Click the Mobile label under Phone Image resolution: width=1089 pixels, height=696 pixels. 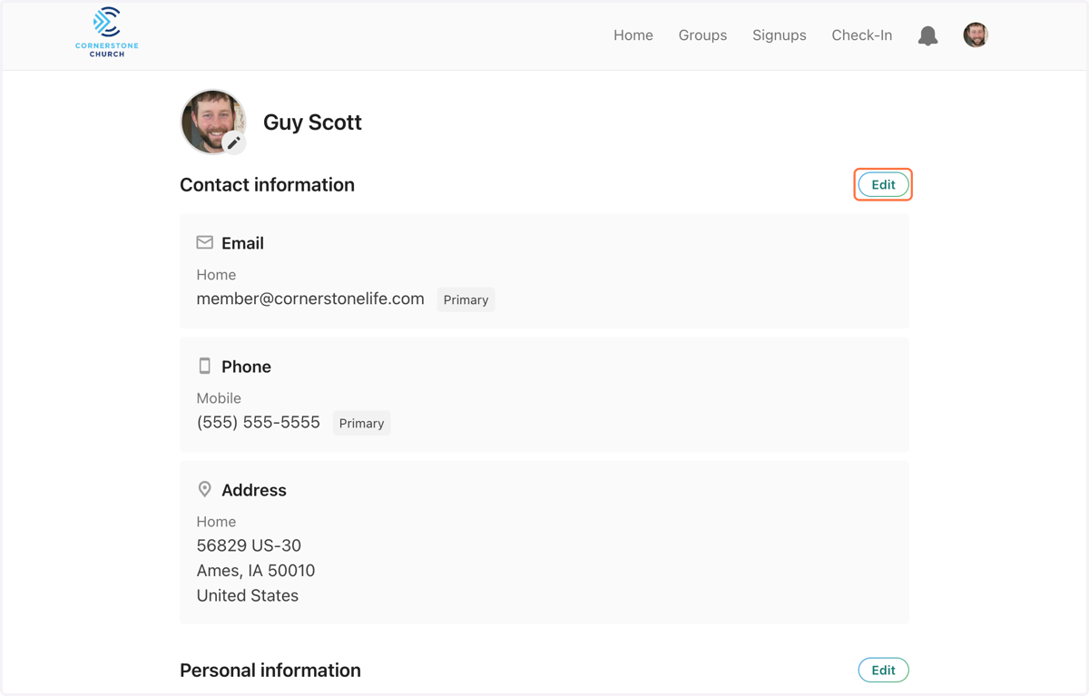[x=219, y=398]
